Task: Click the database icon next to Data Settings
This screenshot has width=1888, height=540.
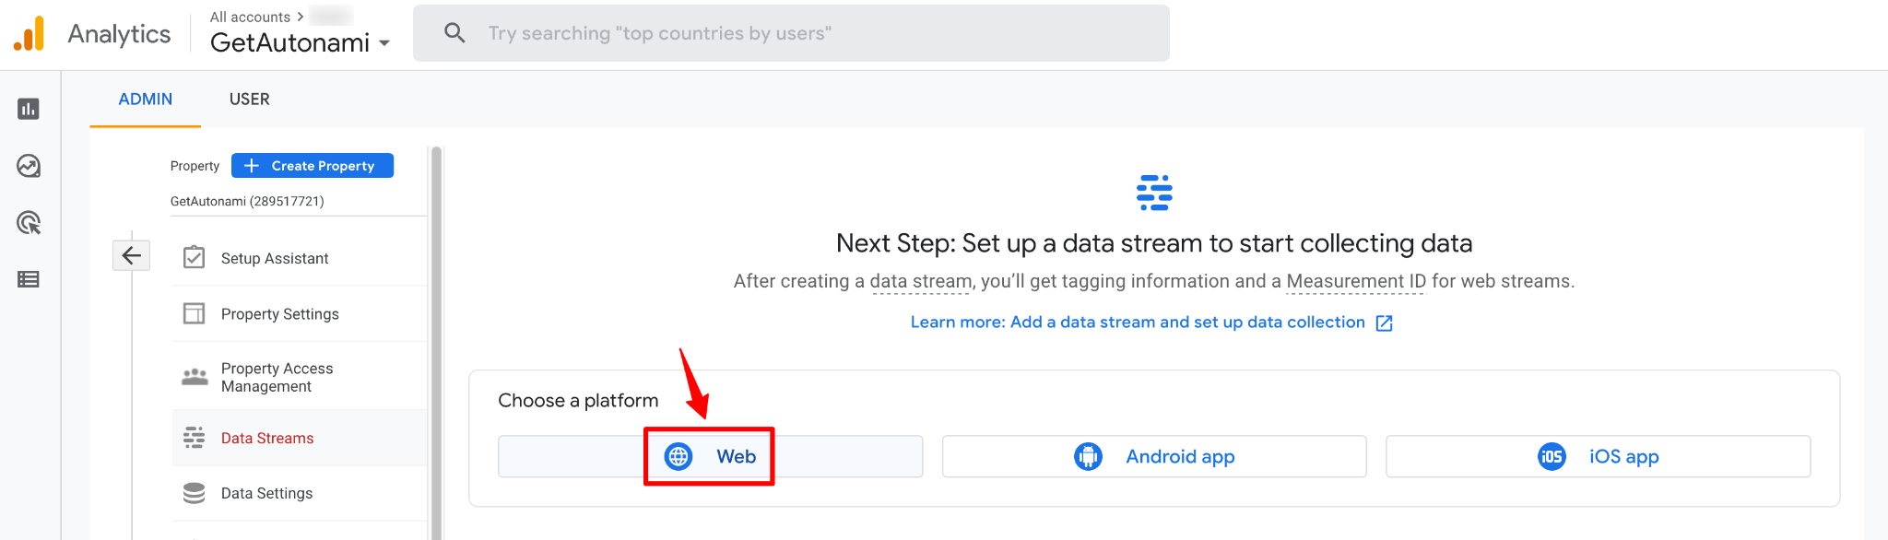Action: point(194,493)
